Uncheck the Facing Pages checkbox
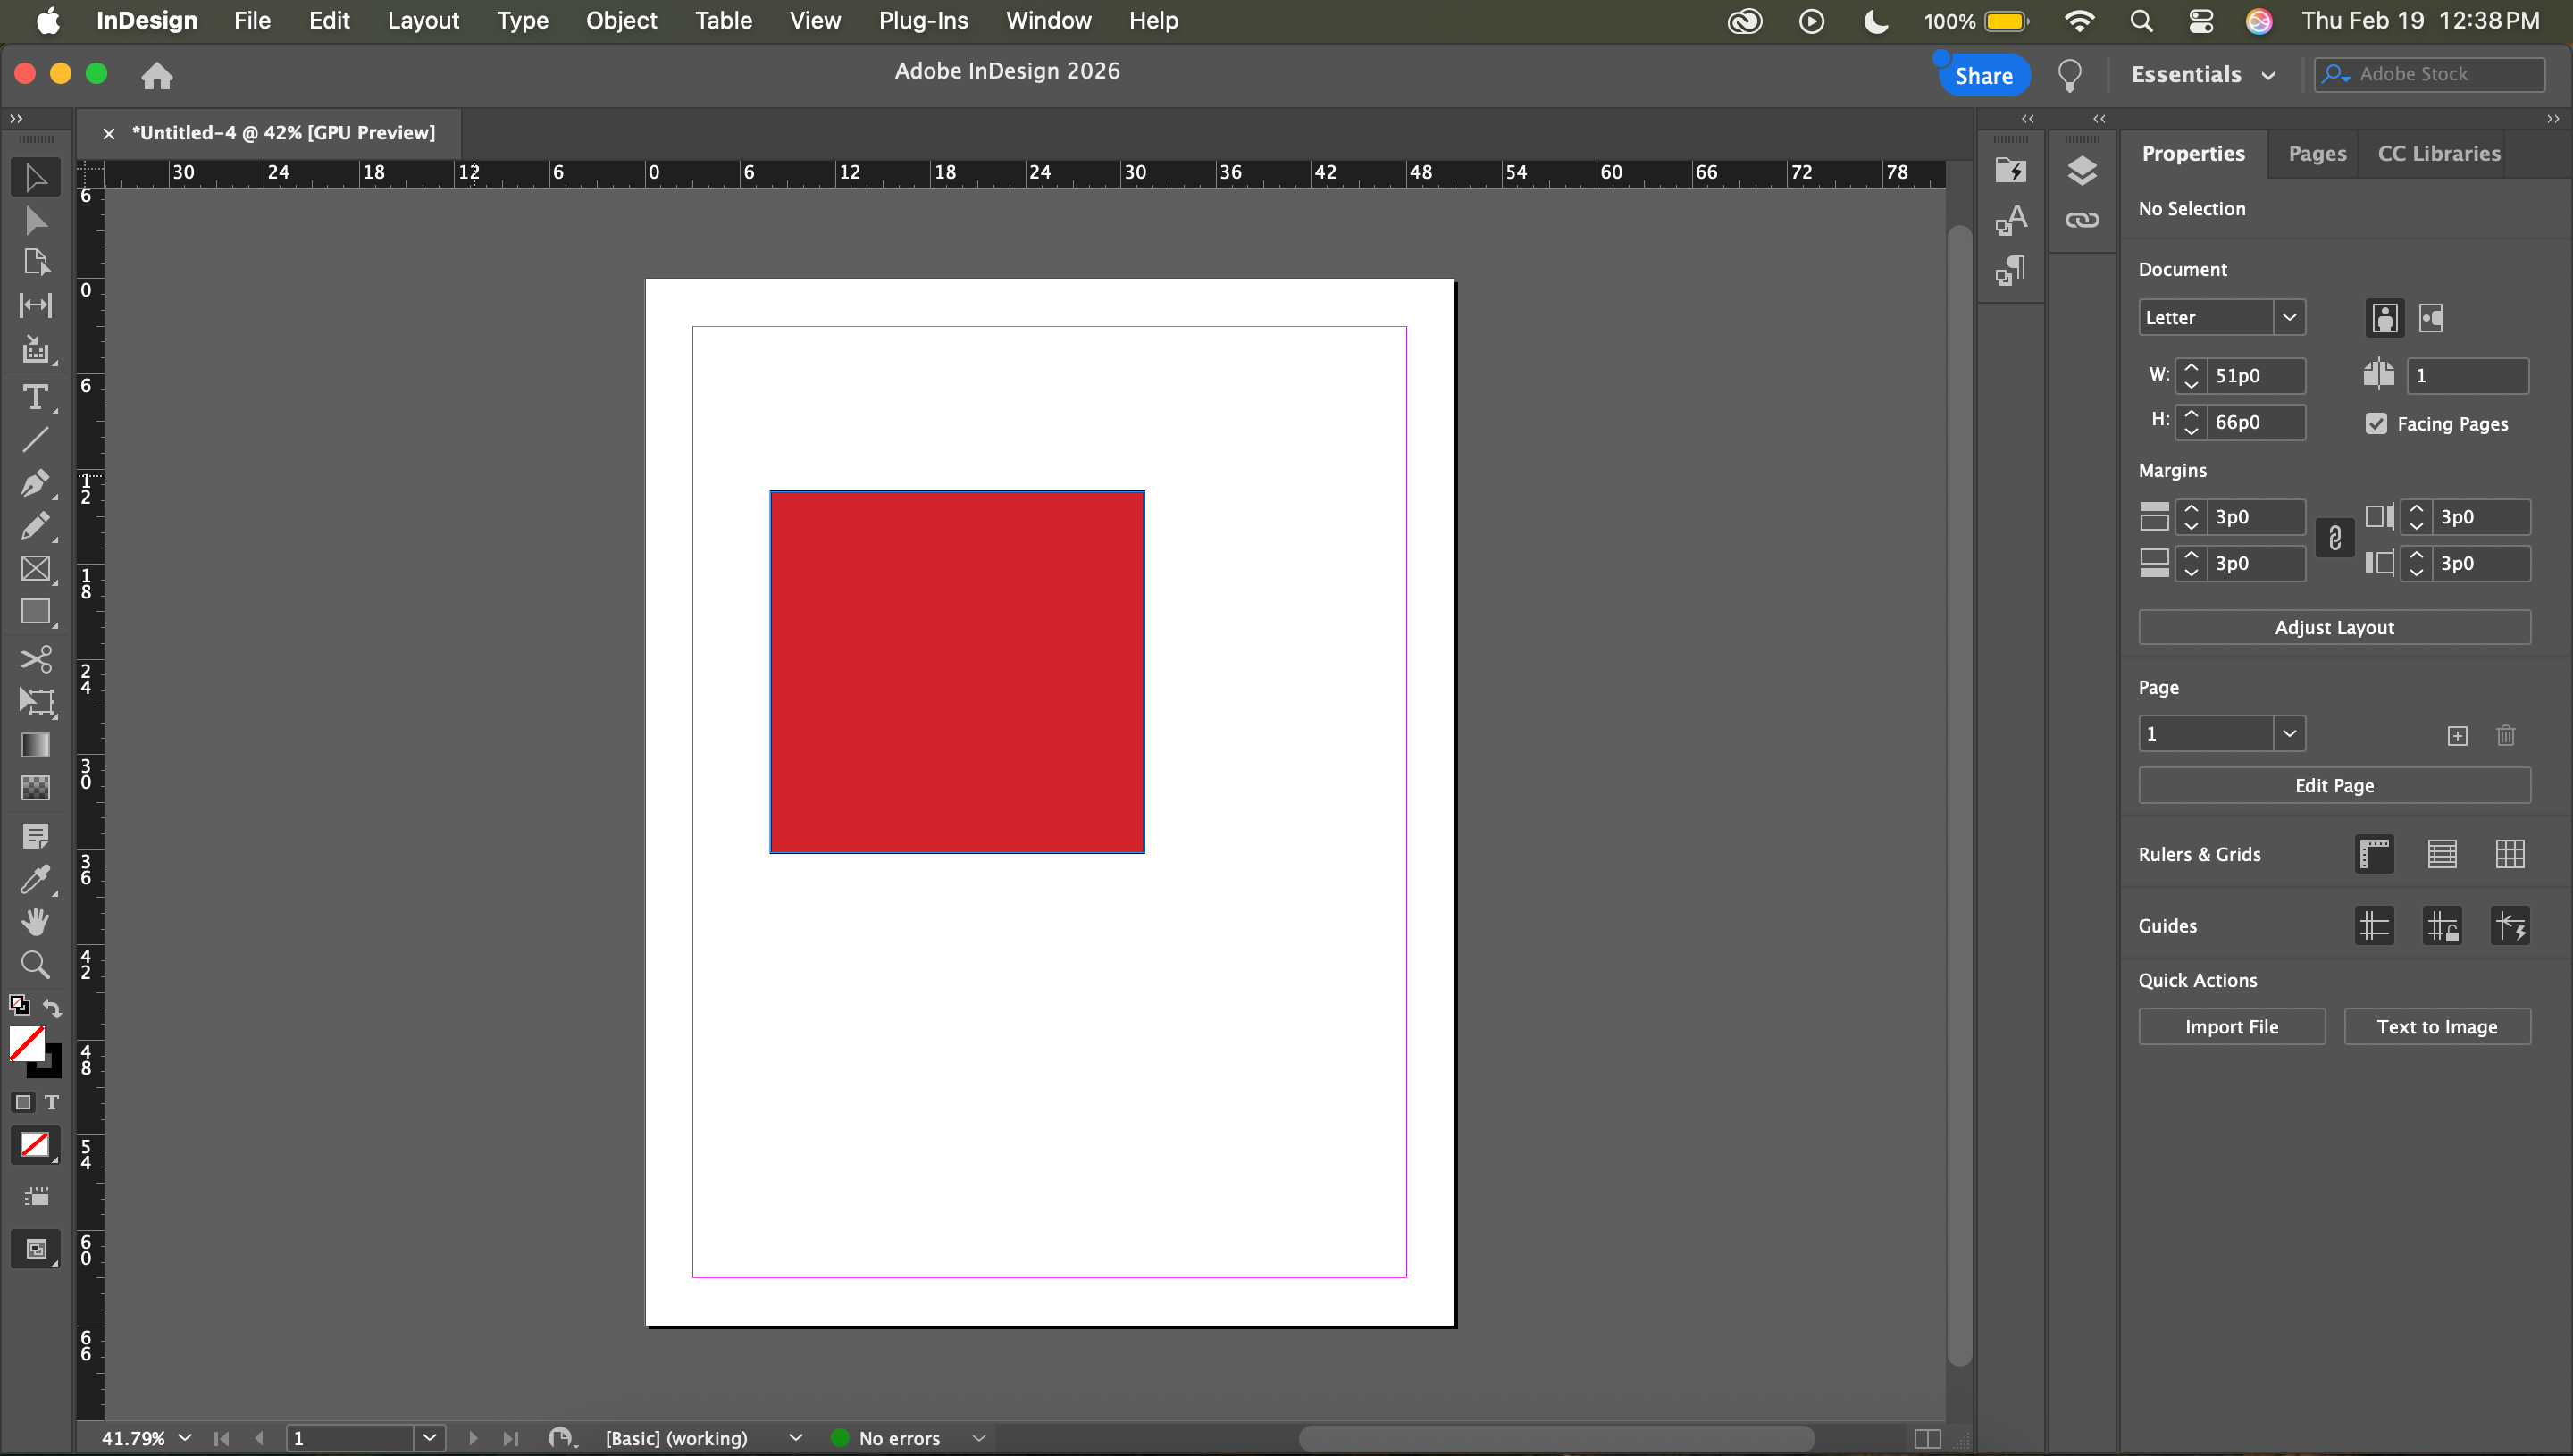The height and width of the screenshot is (1456, 2573). 2377,424
